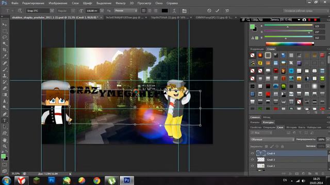This screenshot has width=330, height=185.
Task: Toggle visibility of Слой 2 layer
Action: [252, 166]
